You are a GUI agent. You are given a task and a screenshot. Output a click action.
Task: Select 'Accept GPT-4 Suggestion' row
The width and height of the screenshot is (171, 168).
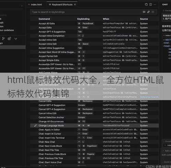95,32
